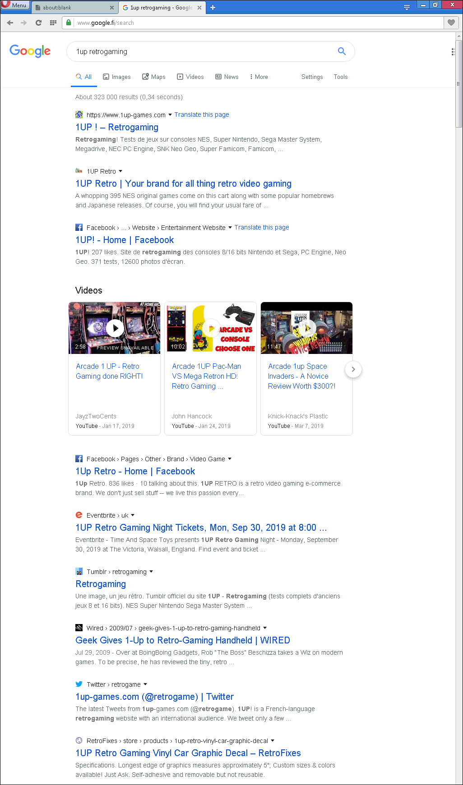The height and width of the screenshot is (785, 463).
Task: Open 1up-games.com (@retrogame) Twitter result
Action: point(155,697)
